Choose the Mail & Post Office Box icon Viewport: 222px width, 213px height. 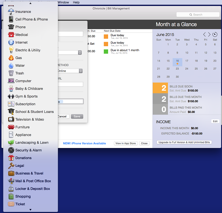(x=11, y=181)
